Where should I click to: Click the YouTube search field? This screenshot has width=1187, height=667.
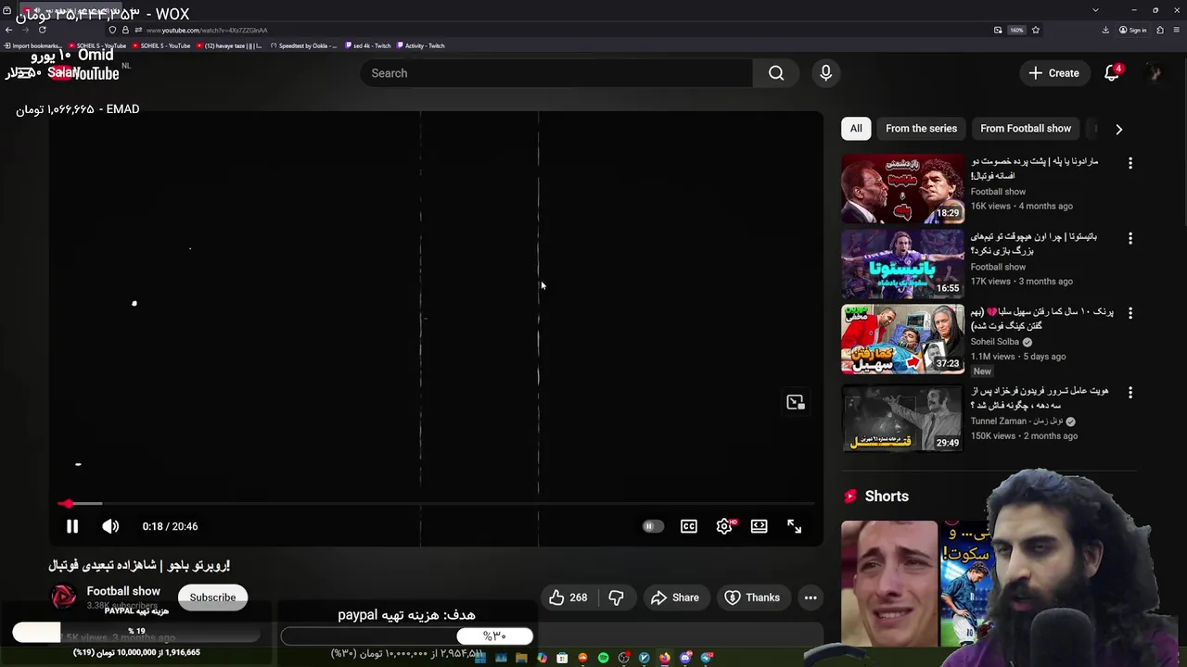pyautogui.click(x=556, y=73)
